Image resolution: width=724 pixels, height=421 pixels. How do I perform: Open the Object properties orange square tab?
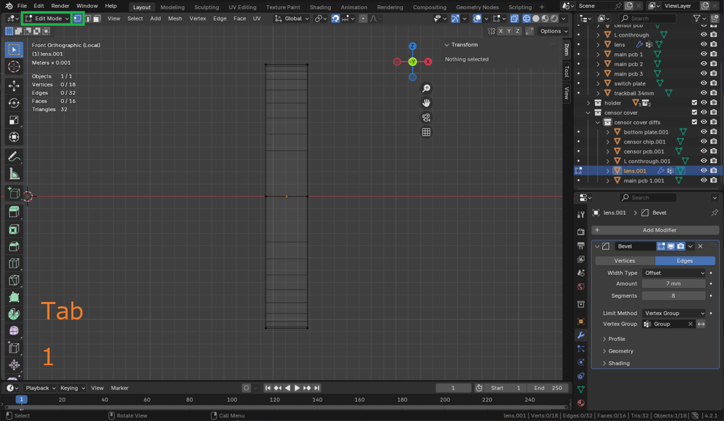click(x=581, y=321)
